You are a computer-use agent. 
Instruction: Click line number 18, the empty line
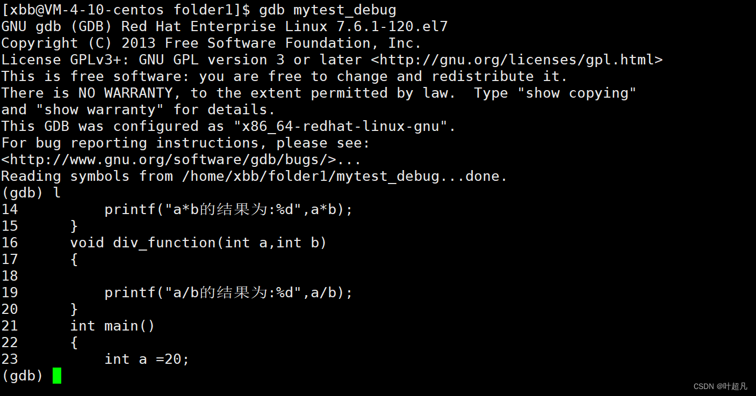tap(10, 276)
